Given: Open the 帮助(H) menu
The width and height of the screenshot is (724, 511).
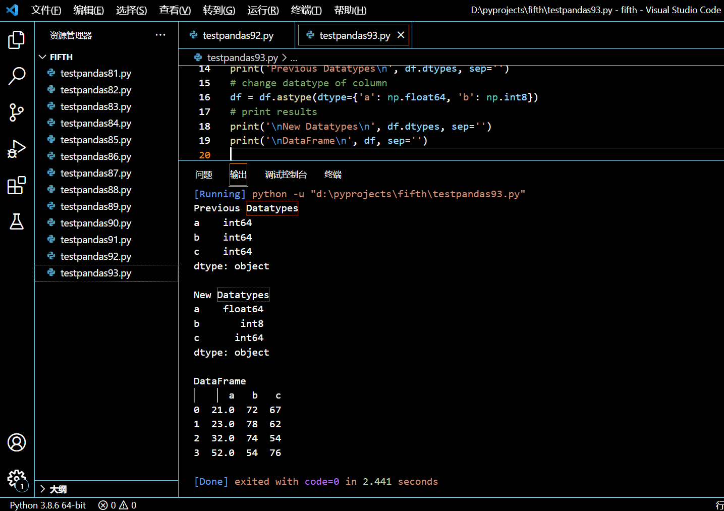Looking at the screenshot, I should pos(350,10).
